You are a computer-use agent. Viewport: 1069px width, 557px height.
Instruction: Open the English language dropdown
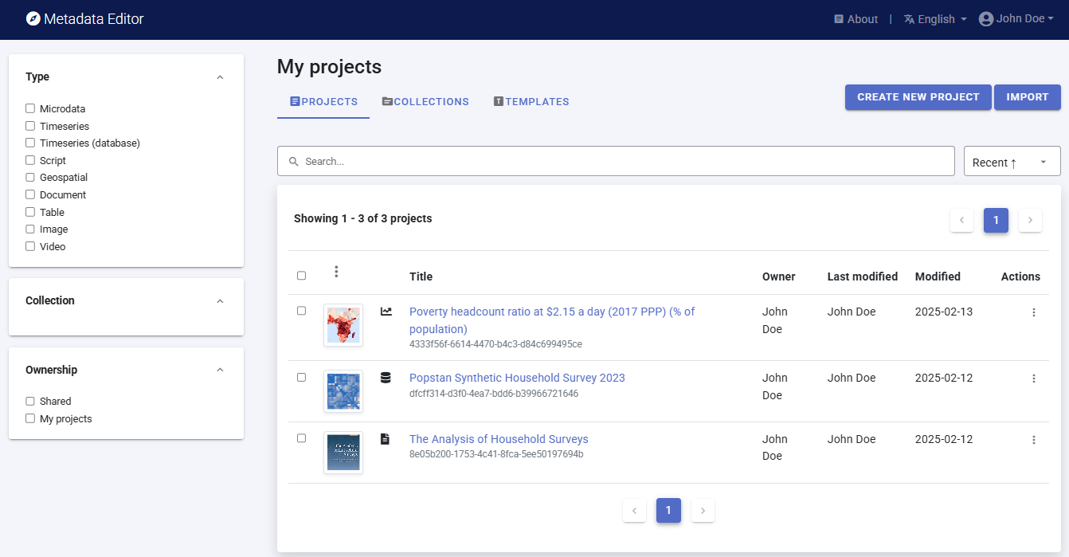935,19
